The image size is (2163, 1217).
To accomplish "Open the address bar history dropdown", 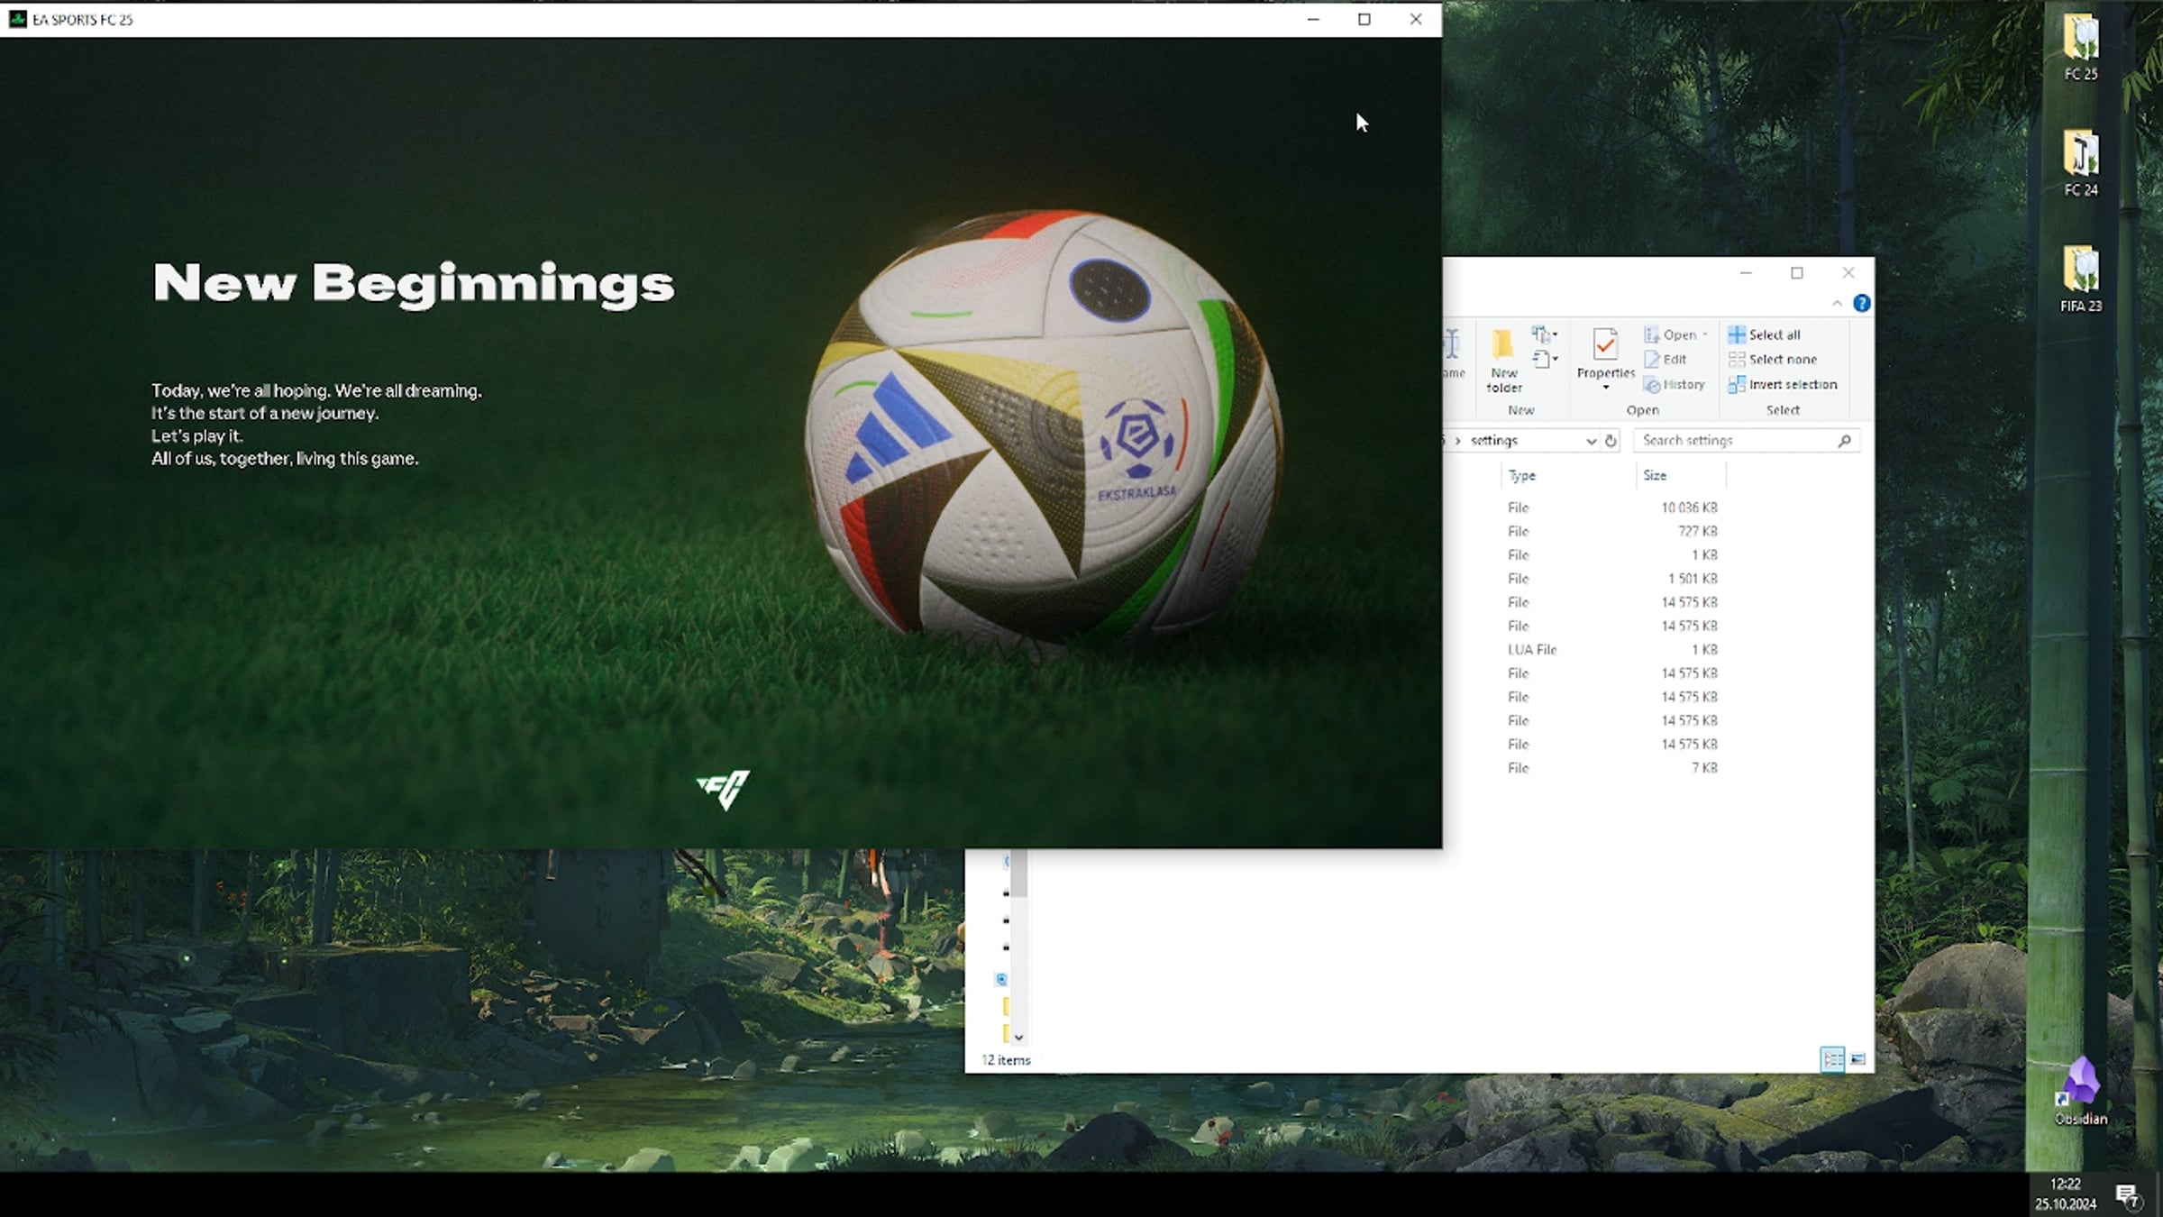I will point(1592,441).
